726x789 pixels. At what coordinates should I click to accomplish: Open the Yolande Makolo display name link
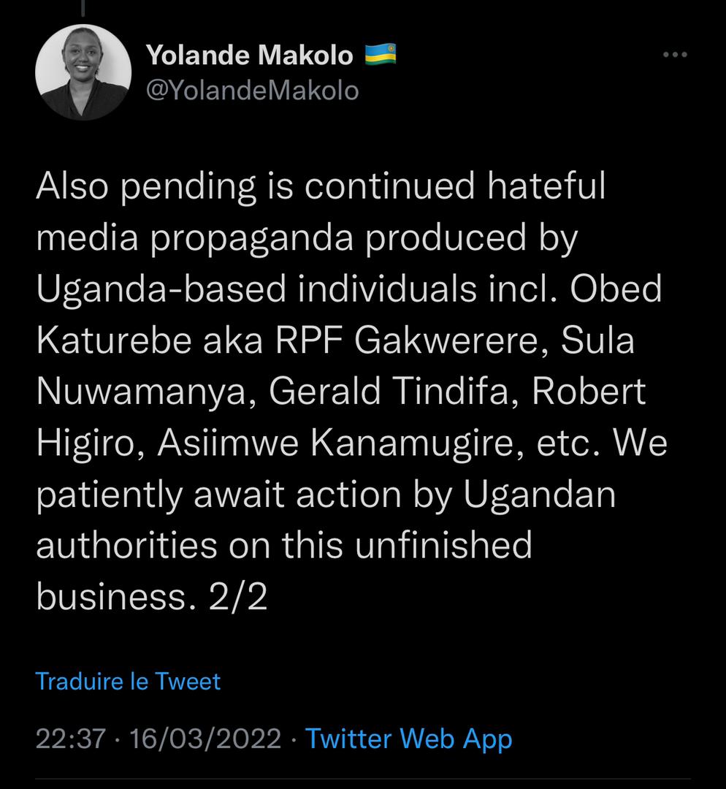250,54
